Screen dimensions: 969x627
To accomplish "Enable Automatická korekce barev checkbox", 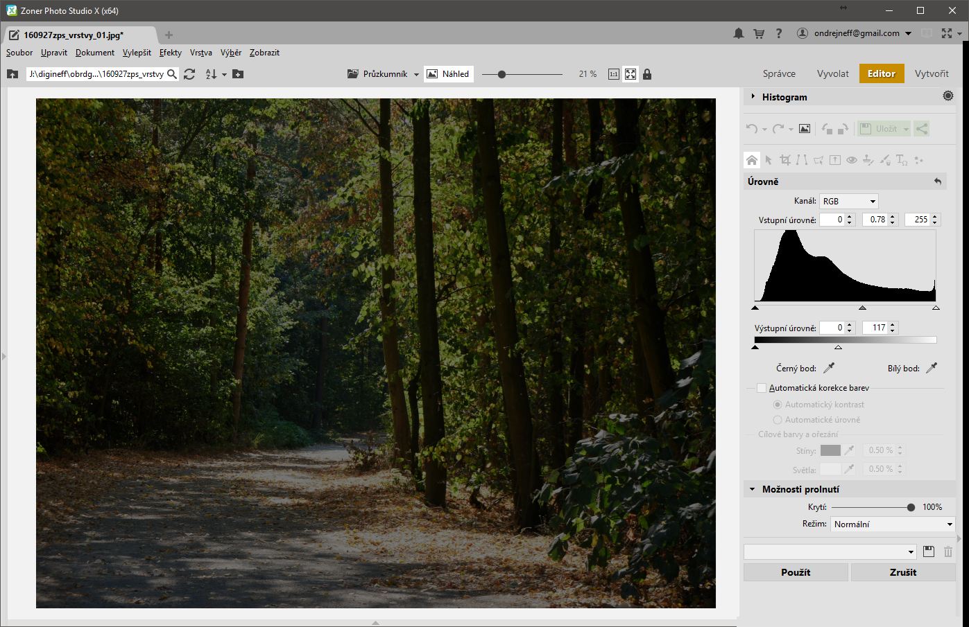I will coord(762,388).
